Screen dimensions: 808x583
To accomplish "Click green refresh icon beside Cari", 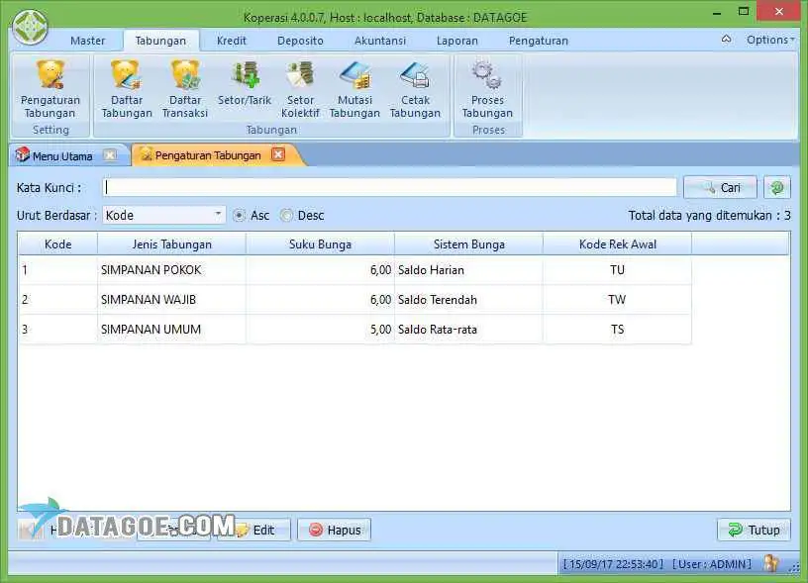I will [777, 188].
